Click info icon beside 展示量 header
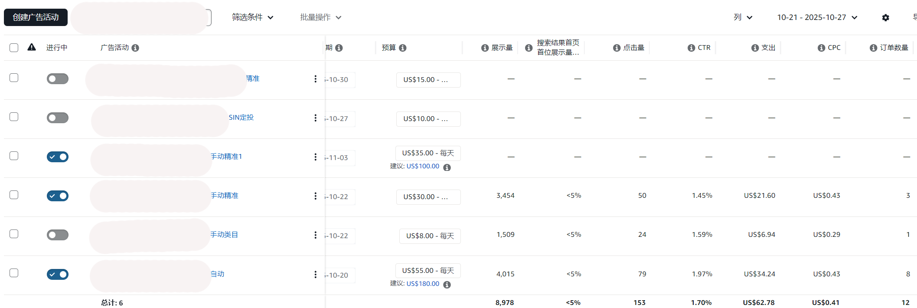The width and height of the screenshot is (917, 308). click(x=485, y=48)
